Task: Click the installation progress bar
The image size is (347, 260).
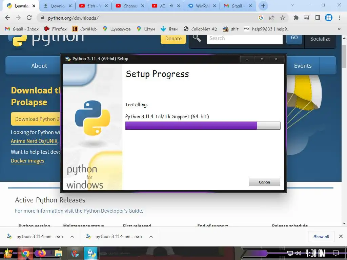Action: [203, 126]
